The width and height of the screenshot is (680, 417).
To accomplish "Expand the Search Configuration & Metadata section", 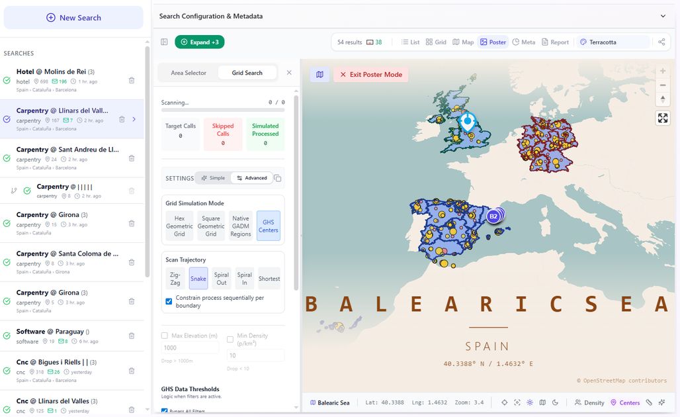I will coord(663,16).
